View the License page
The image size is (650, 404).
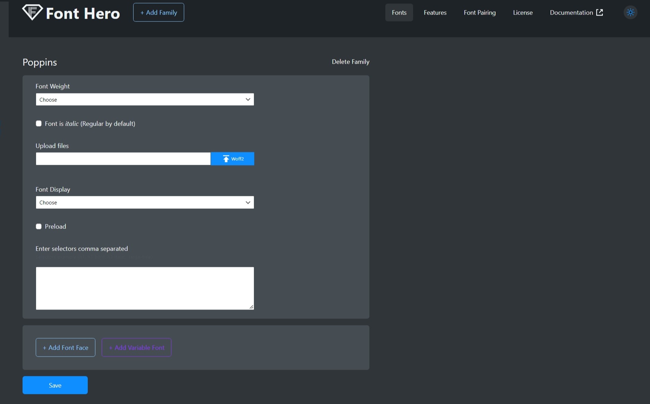point(523,12)
